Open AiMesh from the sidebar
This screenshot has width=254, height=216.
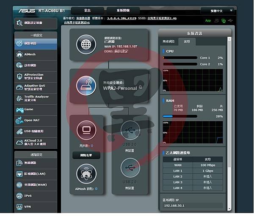pos(36,55)
